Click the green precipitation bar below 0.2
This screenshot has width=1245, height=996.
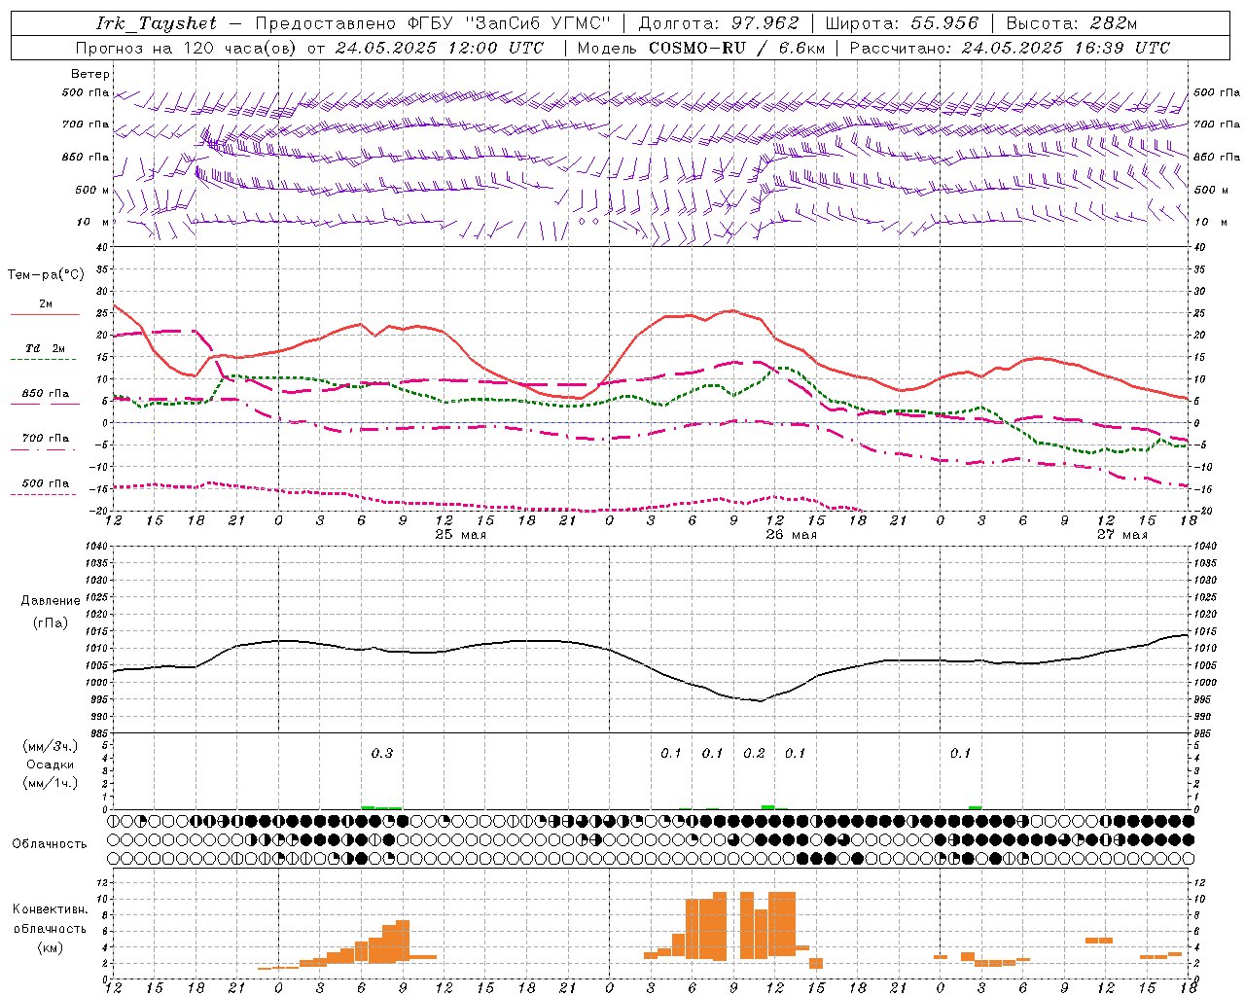point(768,806)
